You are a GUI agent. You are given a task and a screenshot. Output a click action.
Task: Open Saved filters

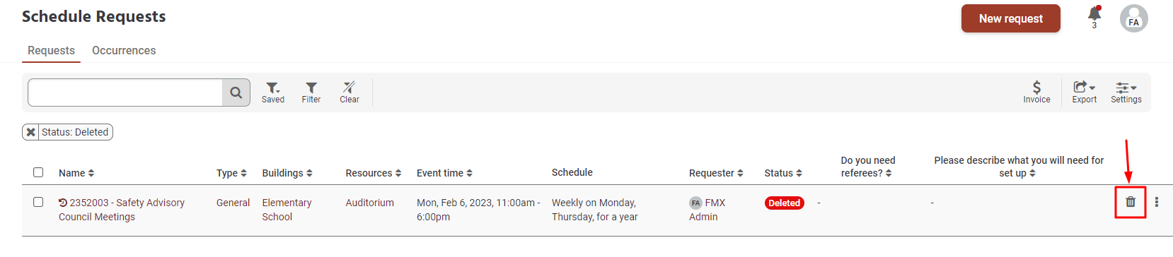(x=273, y=92)
